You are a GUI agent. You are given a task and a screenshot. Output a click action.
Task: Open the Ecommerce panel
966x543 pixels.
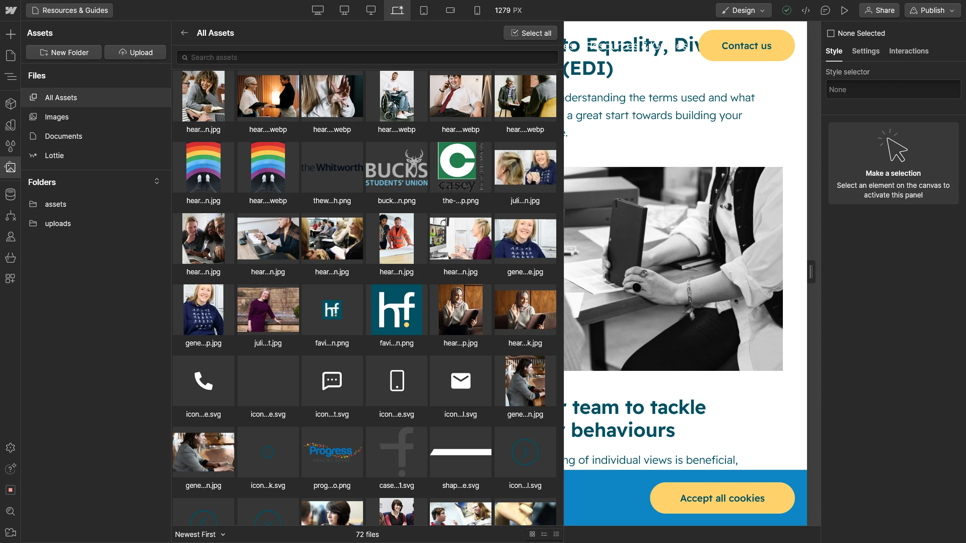point(10,258)
